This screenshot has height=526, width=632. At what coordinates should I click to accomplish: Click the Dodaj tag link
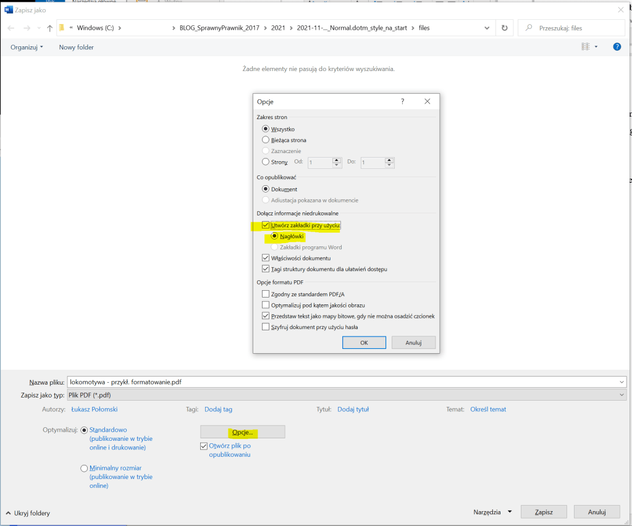click(218, 409)
